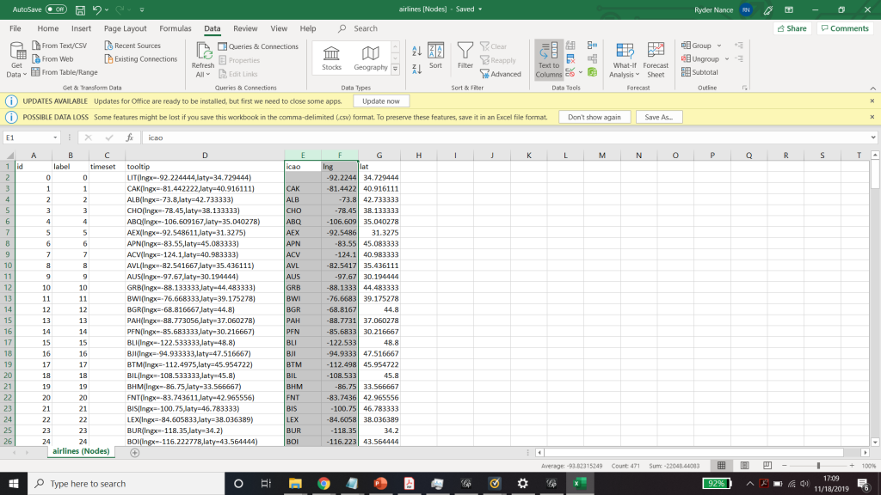Select the Geography data type
The width and height of the screenshot is (881, 495).
pyautogui.click(x=371, y=57)
